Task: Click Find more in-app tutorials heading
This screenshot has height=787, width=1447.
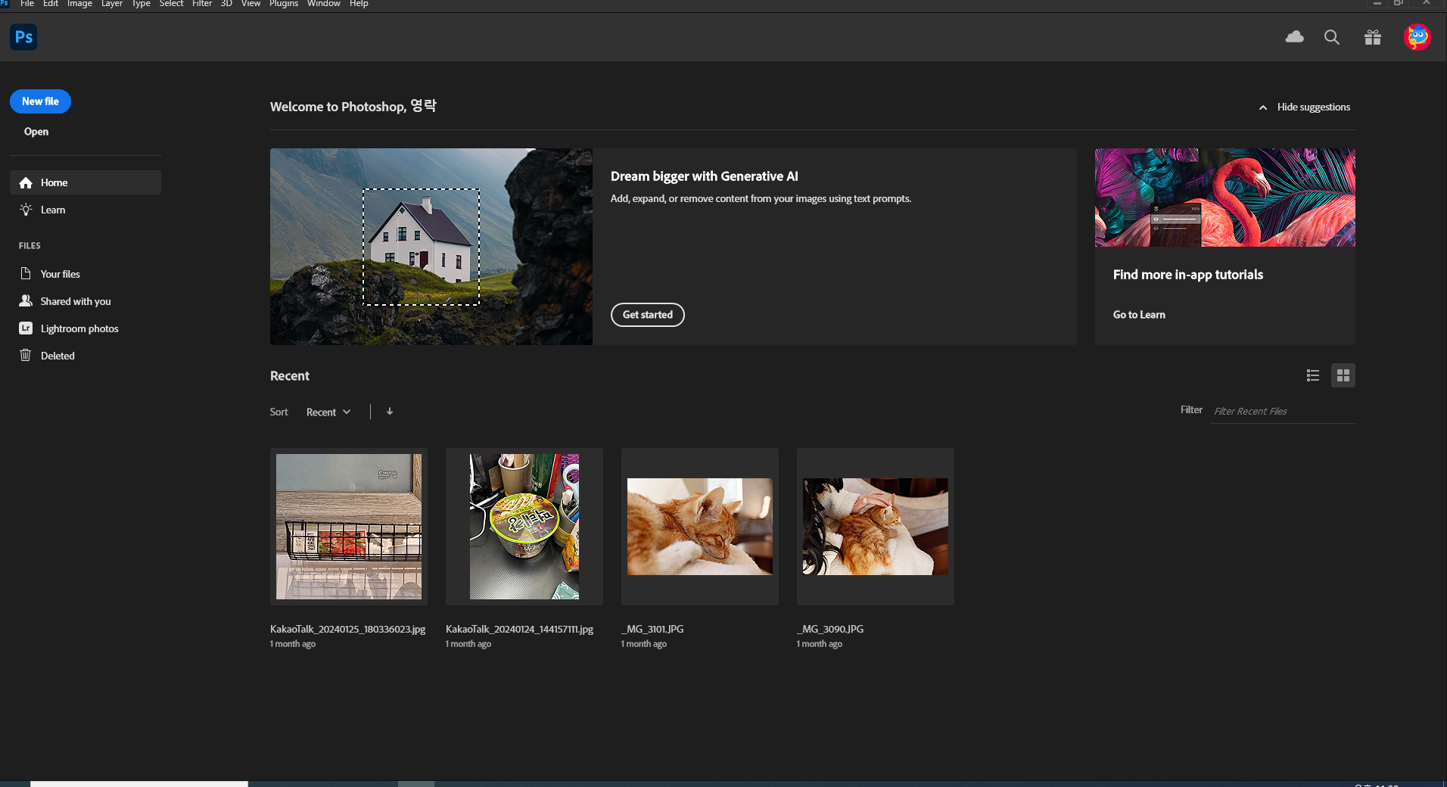Action: [1188, 275]
